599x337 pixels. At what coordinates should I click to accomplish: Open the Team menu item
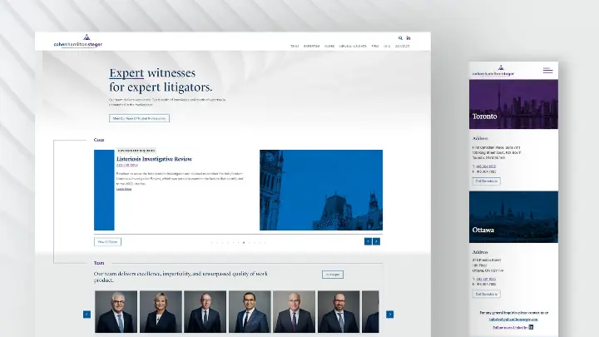295,47
